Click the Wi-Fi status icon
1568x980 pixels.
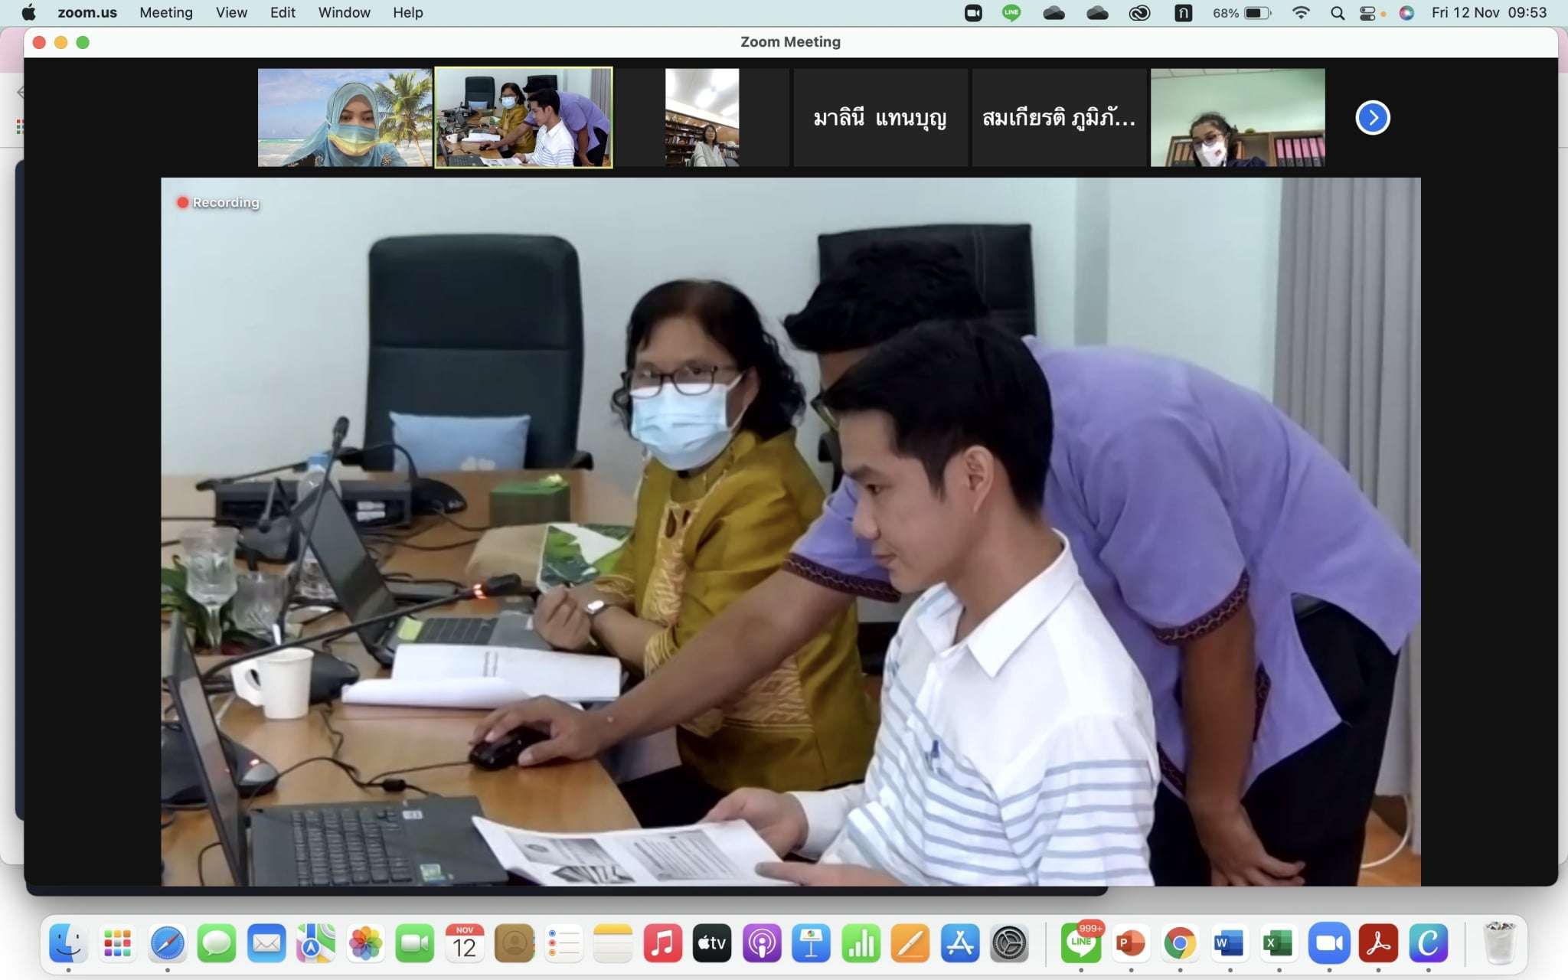1300,13
